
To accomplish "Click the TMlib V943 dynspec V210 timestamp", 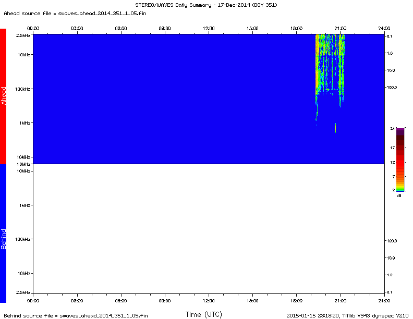I will [x=347, y=315].
